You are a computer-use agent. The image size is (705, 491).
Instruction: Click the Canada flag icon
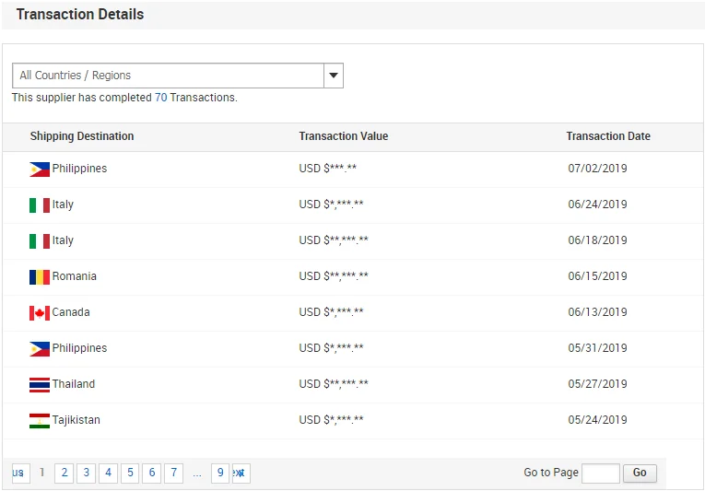pos(39,312)
